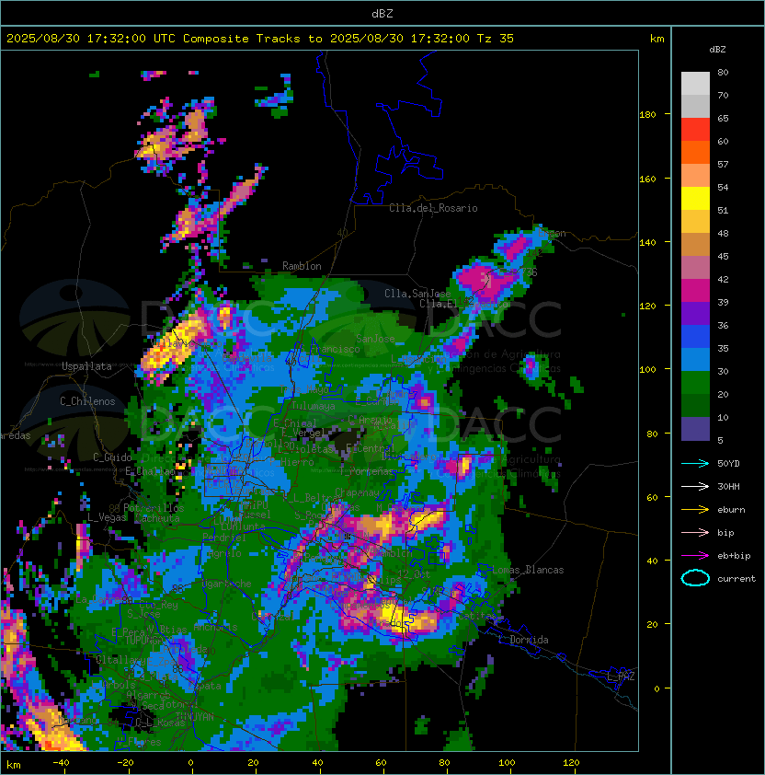Click the 'Clla.del_Rosario' map label
Image resolution: width=765 pixels, height=775 pixels.
click(x=433, y=208)
